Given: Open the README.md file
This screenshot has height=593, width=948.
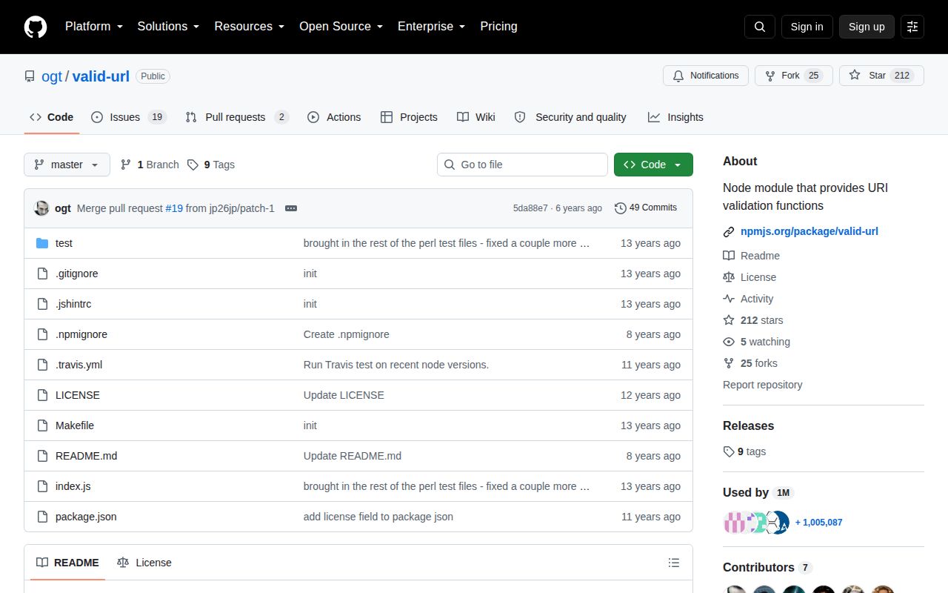Looking at the screenshot, I should (x=86, y=456).
